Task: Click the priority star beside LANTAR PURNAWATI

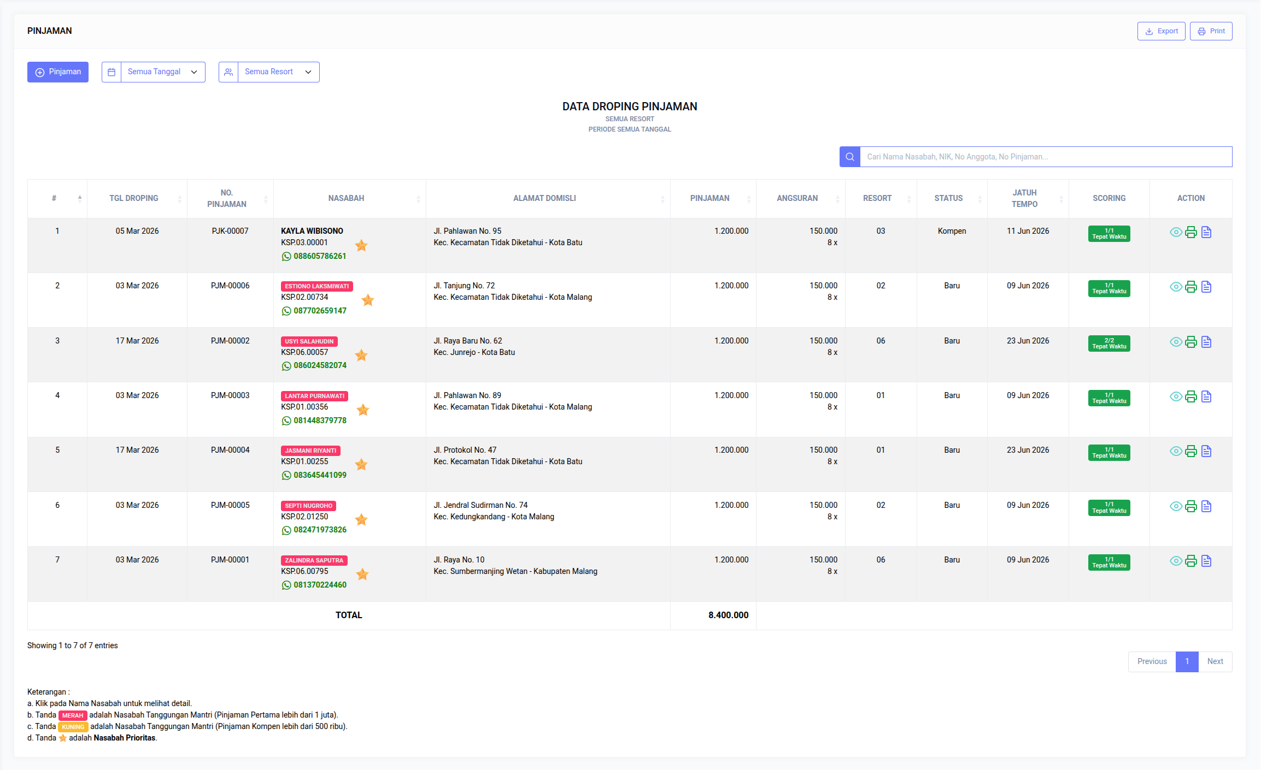Action: click(x=363, y=410)
